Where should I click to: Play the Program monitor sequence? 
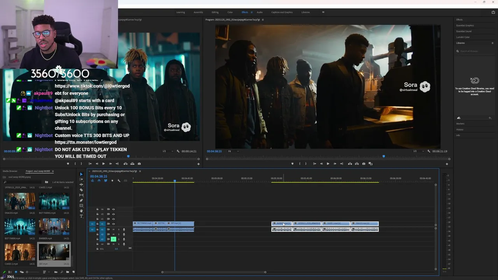click(x=328, y=164)
